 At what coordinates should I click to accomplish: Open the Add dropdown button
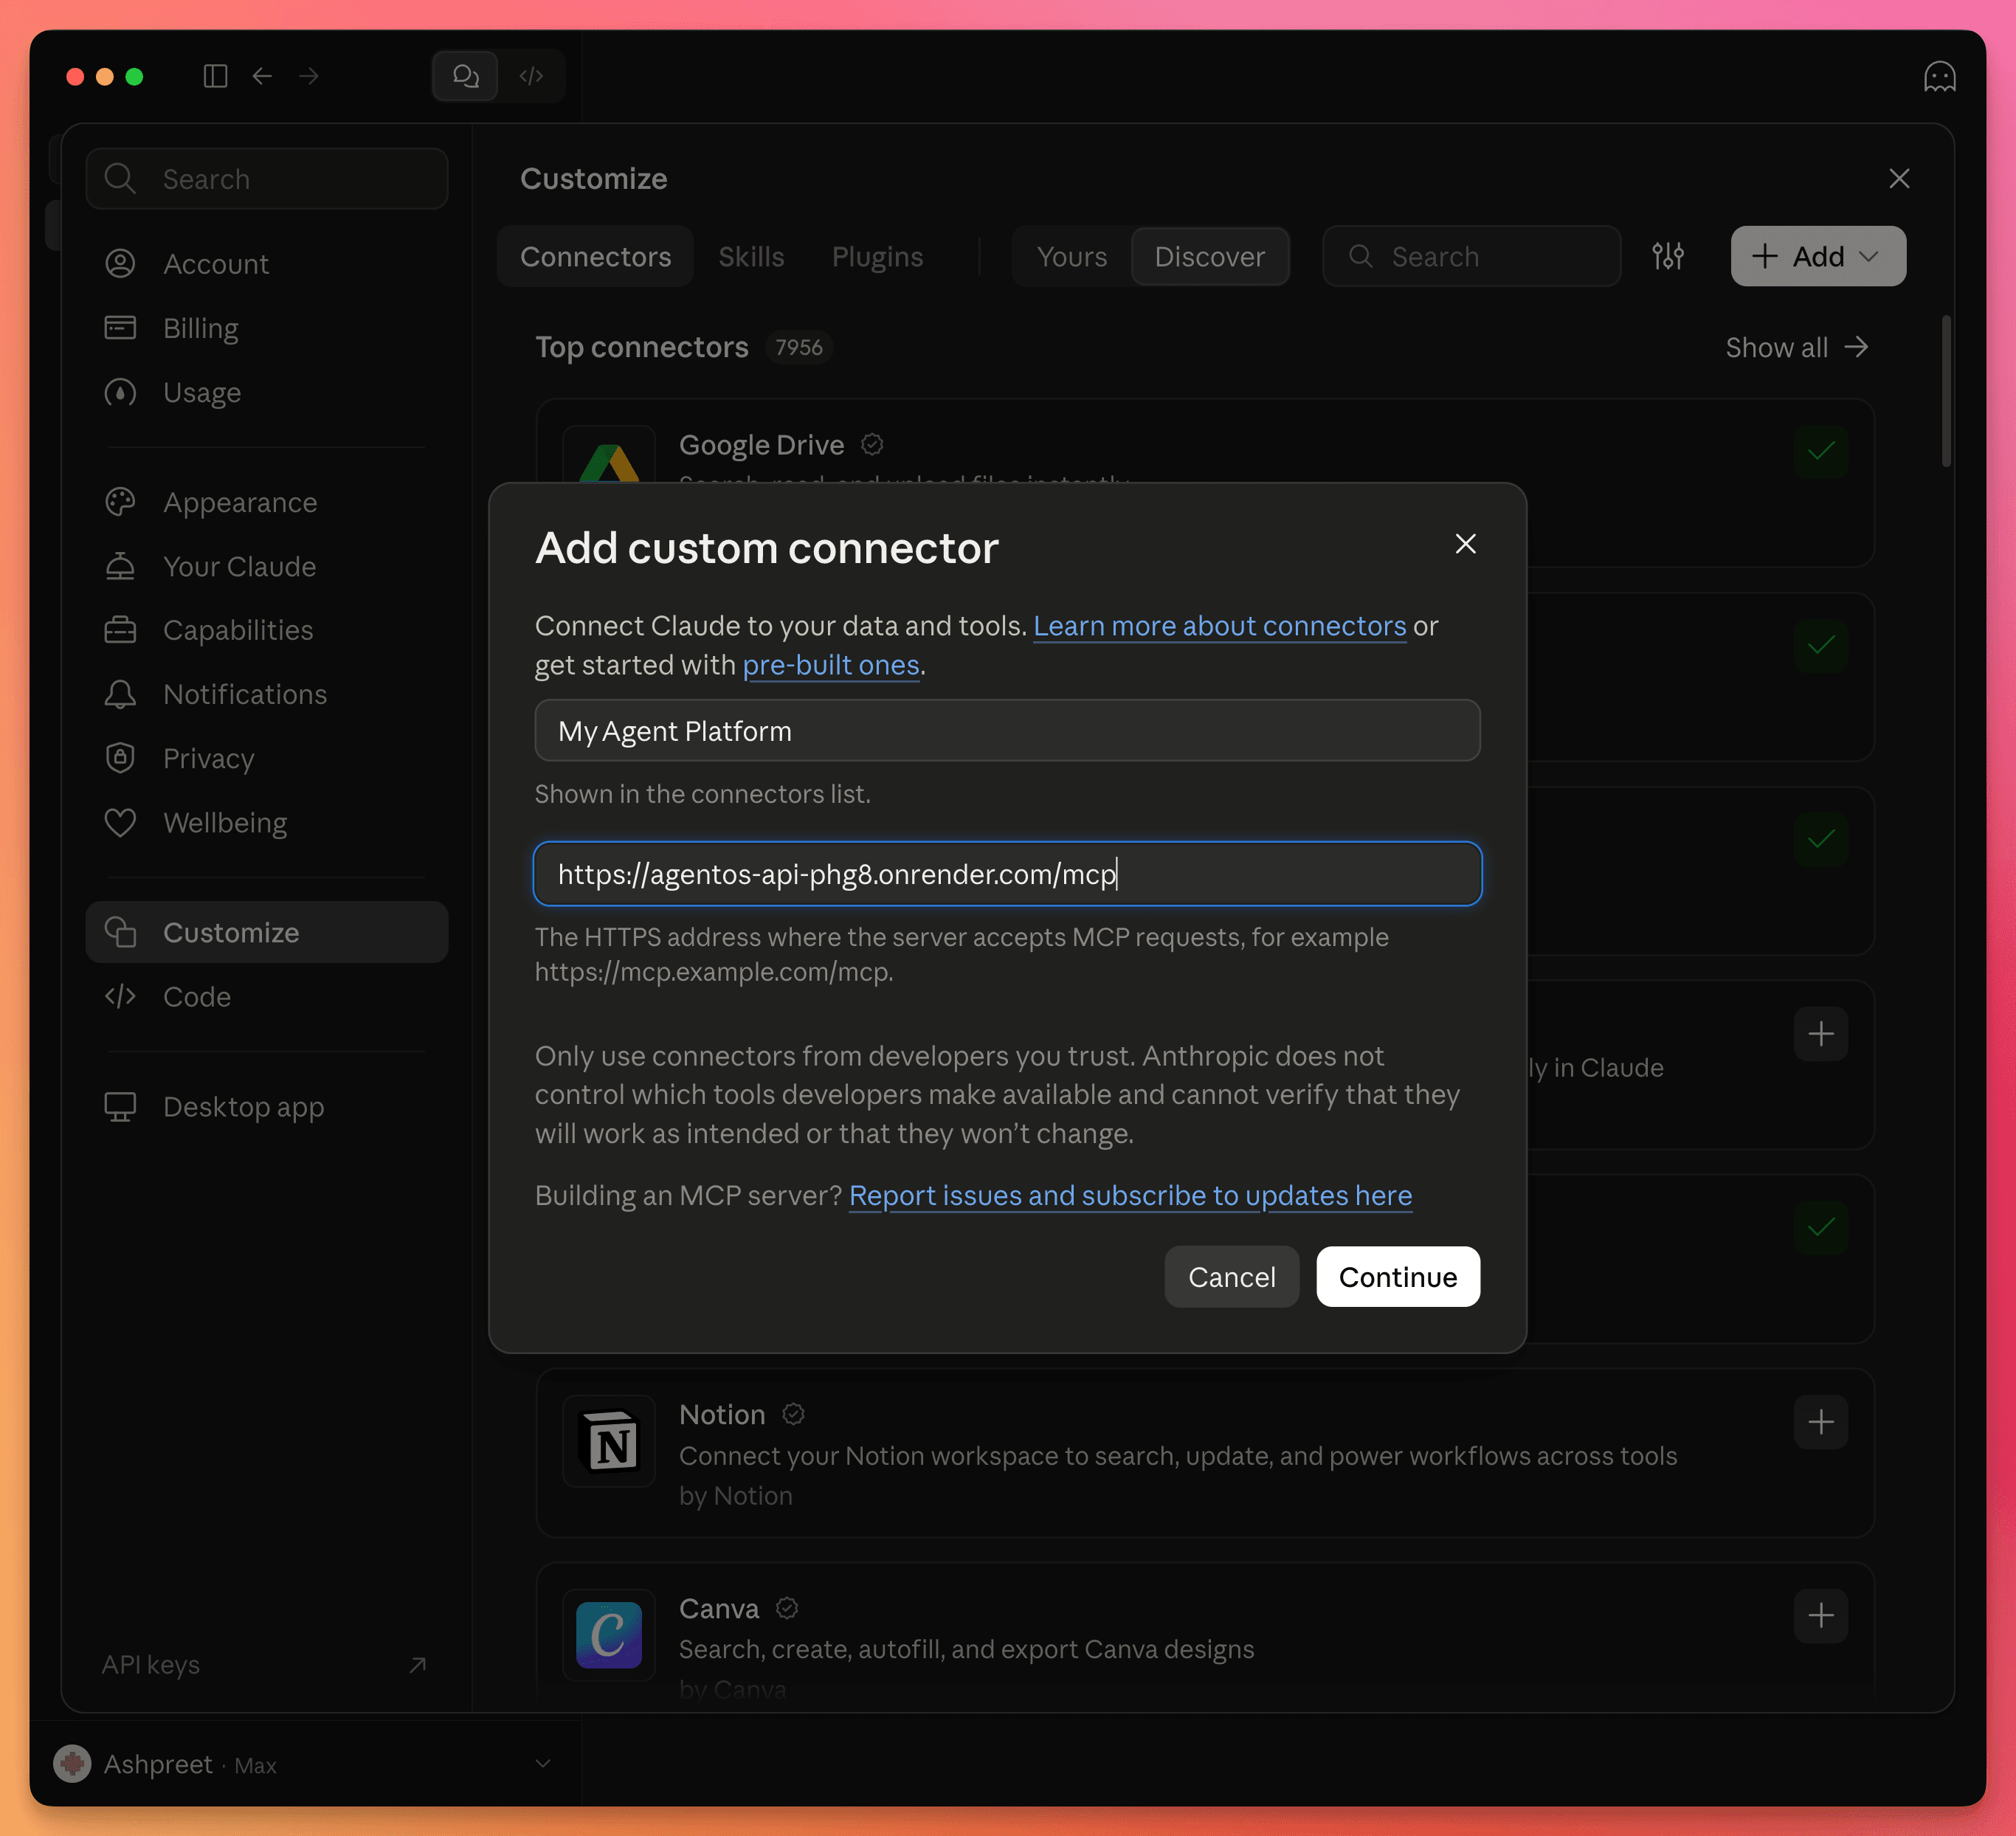(1818, 256)
